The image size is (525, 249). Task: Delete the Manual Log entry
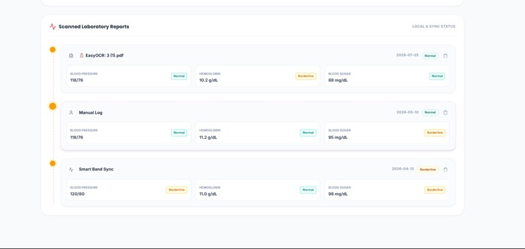(446, 112)
